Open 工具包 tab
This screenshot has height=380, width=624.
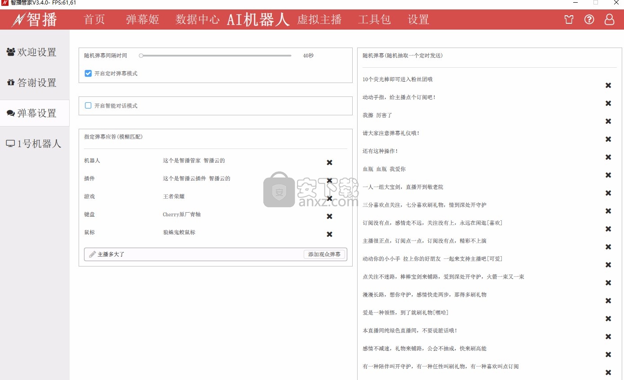click(x=374, y=20)
